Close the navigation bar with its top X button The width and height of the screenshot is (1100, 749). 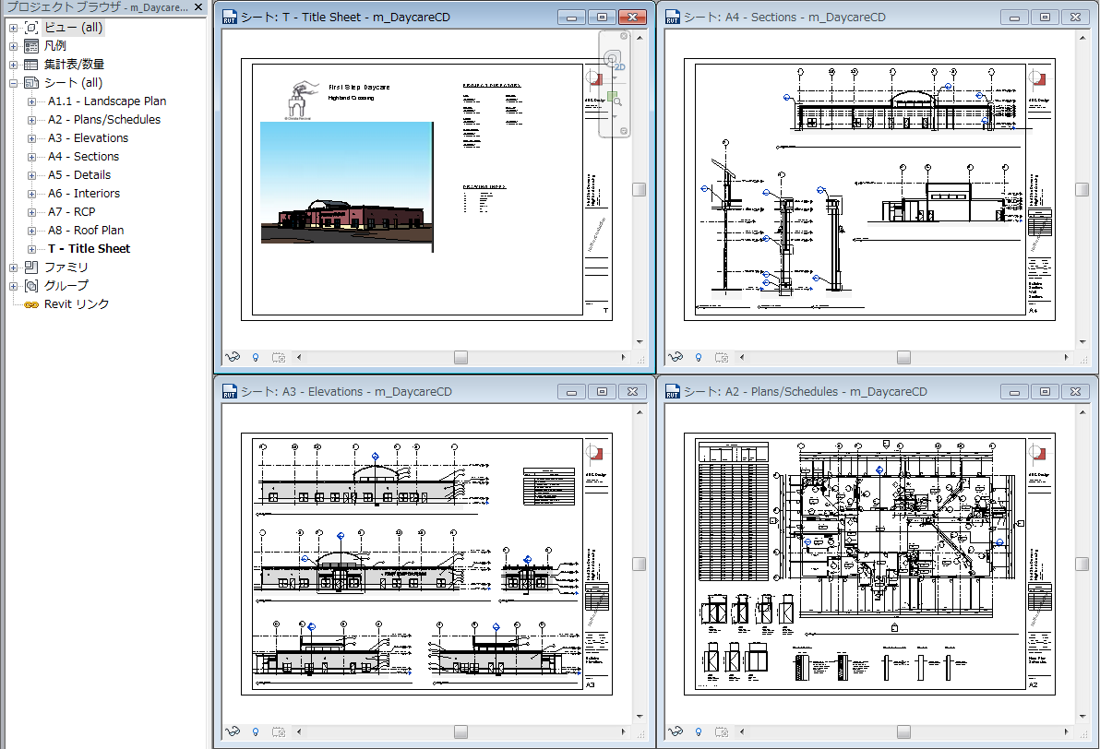point(624,36)
